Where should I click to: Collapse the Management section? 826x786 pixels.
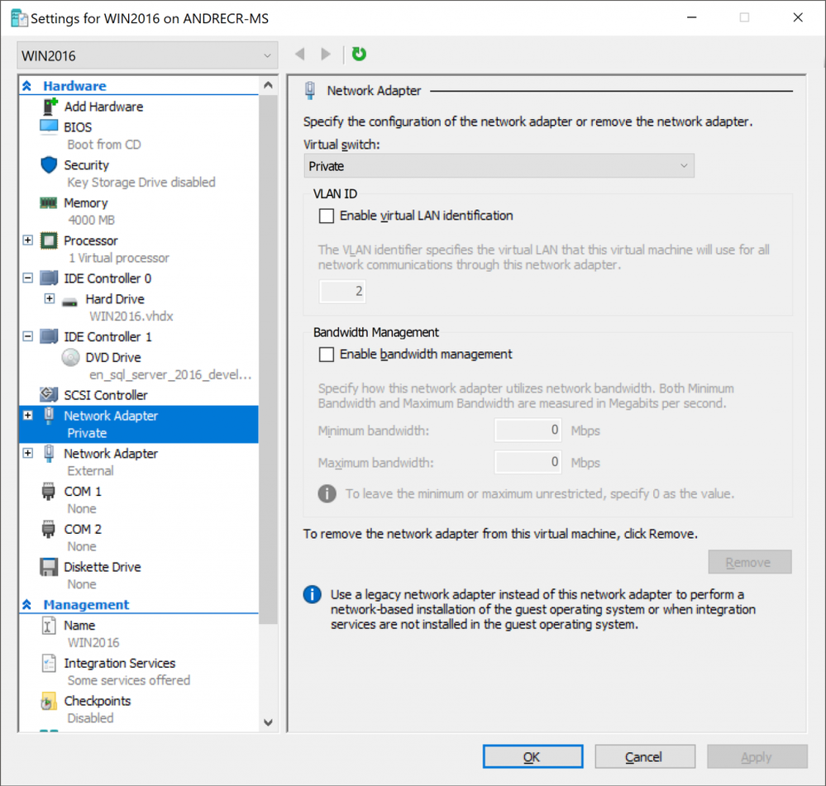coord(26,604)
